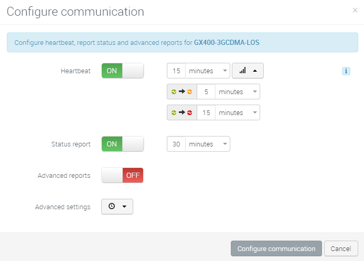Screen dimensions: 364x261
Task: Turn off the Heartbeat switch
Action: (123, 71)
